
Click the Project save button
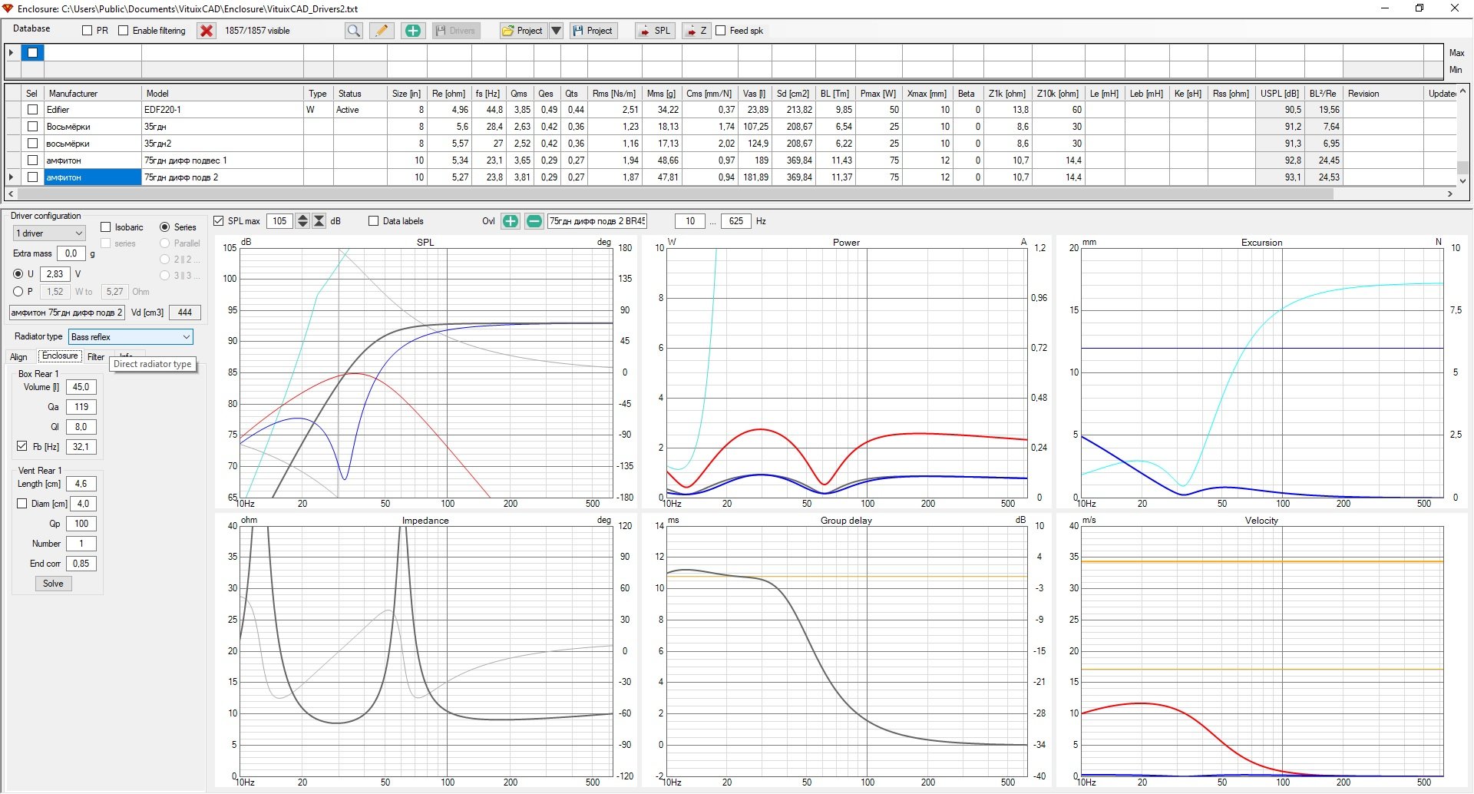(x=593, y=31)
